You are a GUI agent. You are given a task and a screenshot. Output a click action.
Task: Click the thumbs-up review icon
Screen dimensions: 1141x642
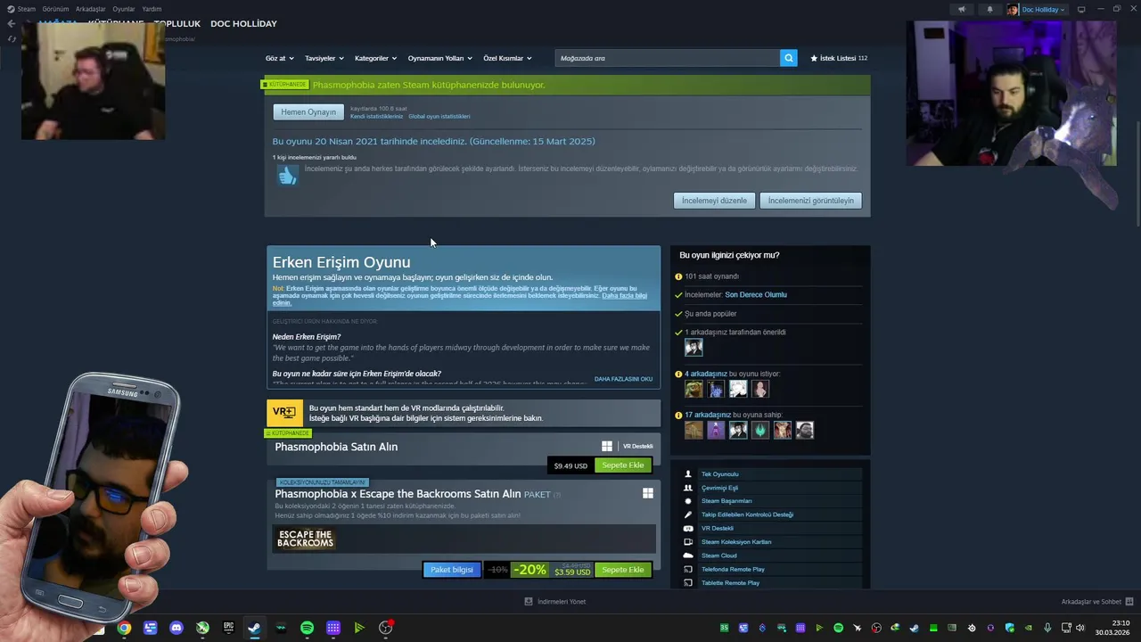(287, 176)
